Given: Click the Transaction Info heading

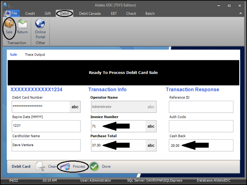Looking at the screenshot, I should coord(107,90).
